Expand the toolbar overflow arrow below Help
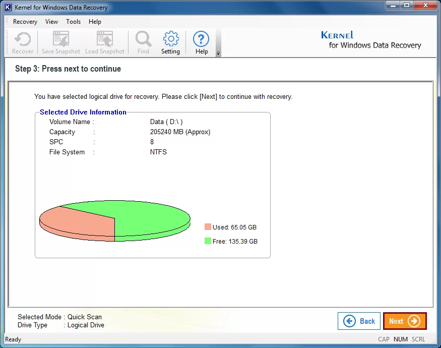 218,53
